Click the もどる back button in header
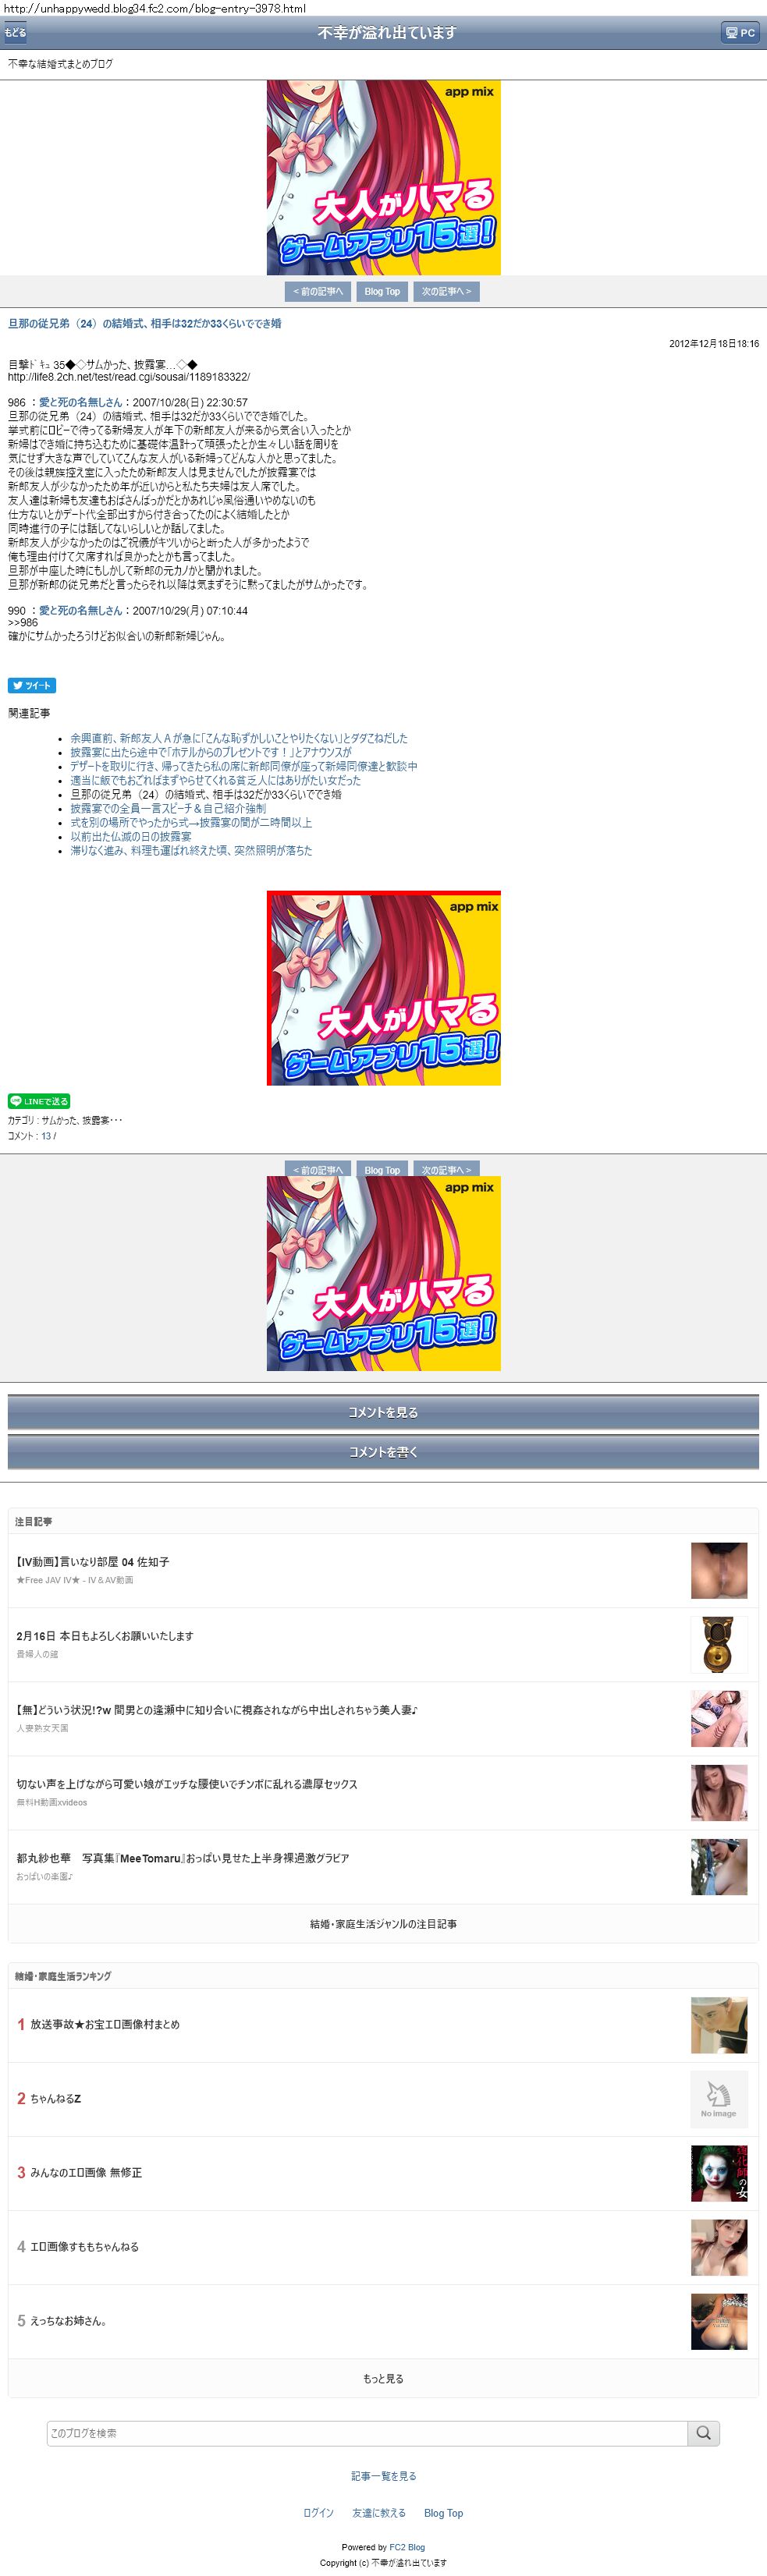 (x=15, y=33)
